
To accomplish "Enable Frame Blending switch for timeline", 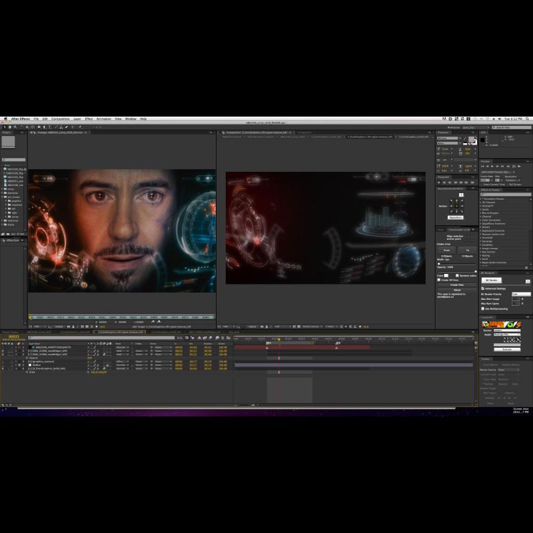I will (x=205, y=338).
